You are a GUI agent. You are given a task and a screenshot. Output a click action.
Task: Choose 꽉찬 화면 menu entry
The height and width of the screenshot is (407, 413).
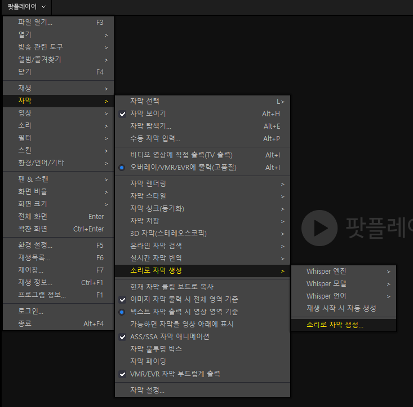(x=58, y=229)
